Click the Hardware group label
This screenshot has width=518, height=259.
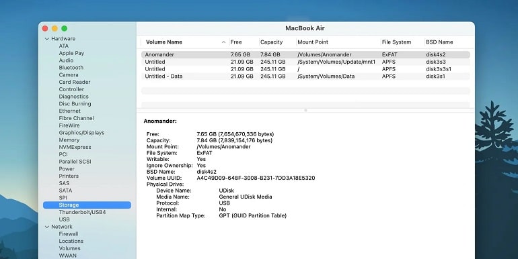(x=63, y=39)
